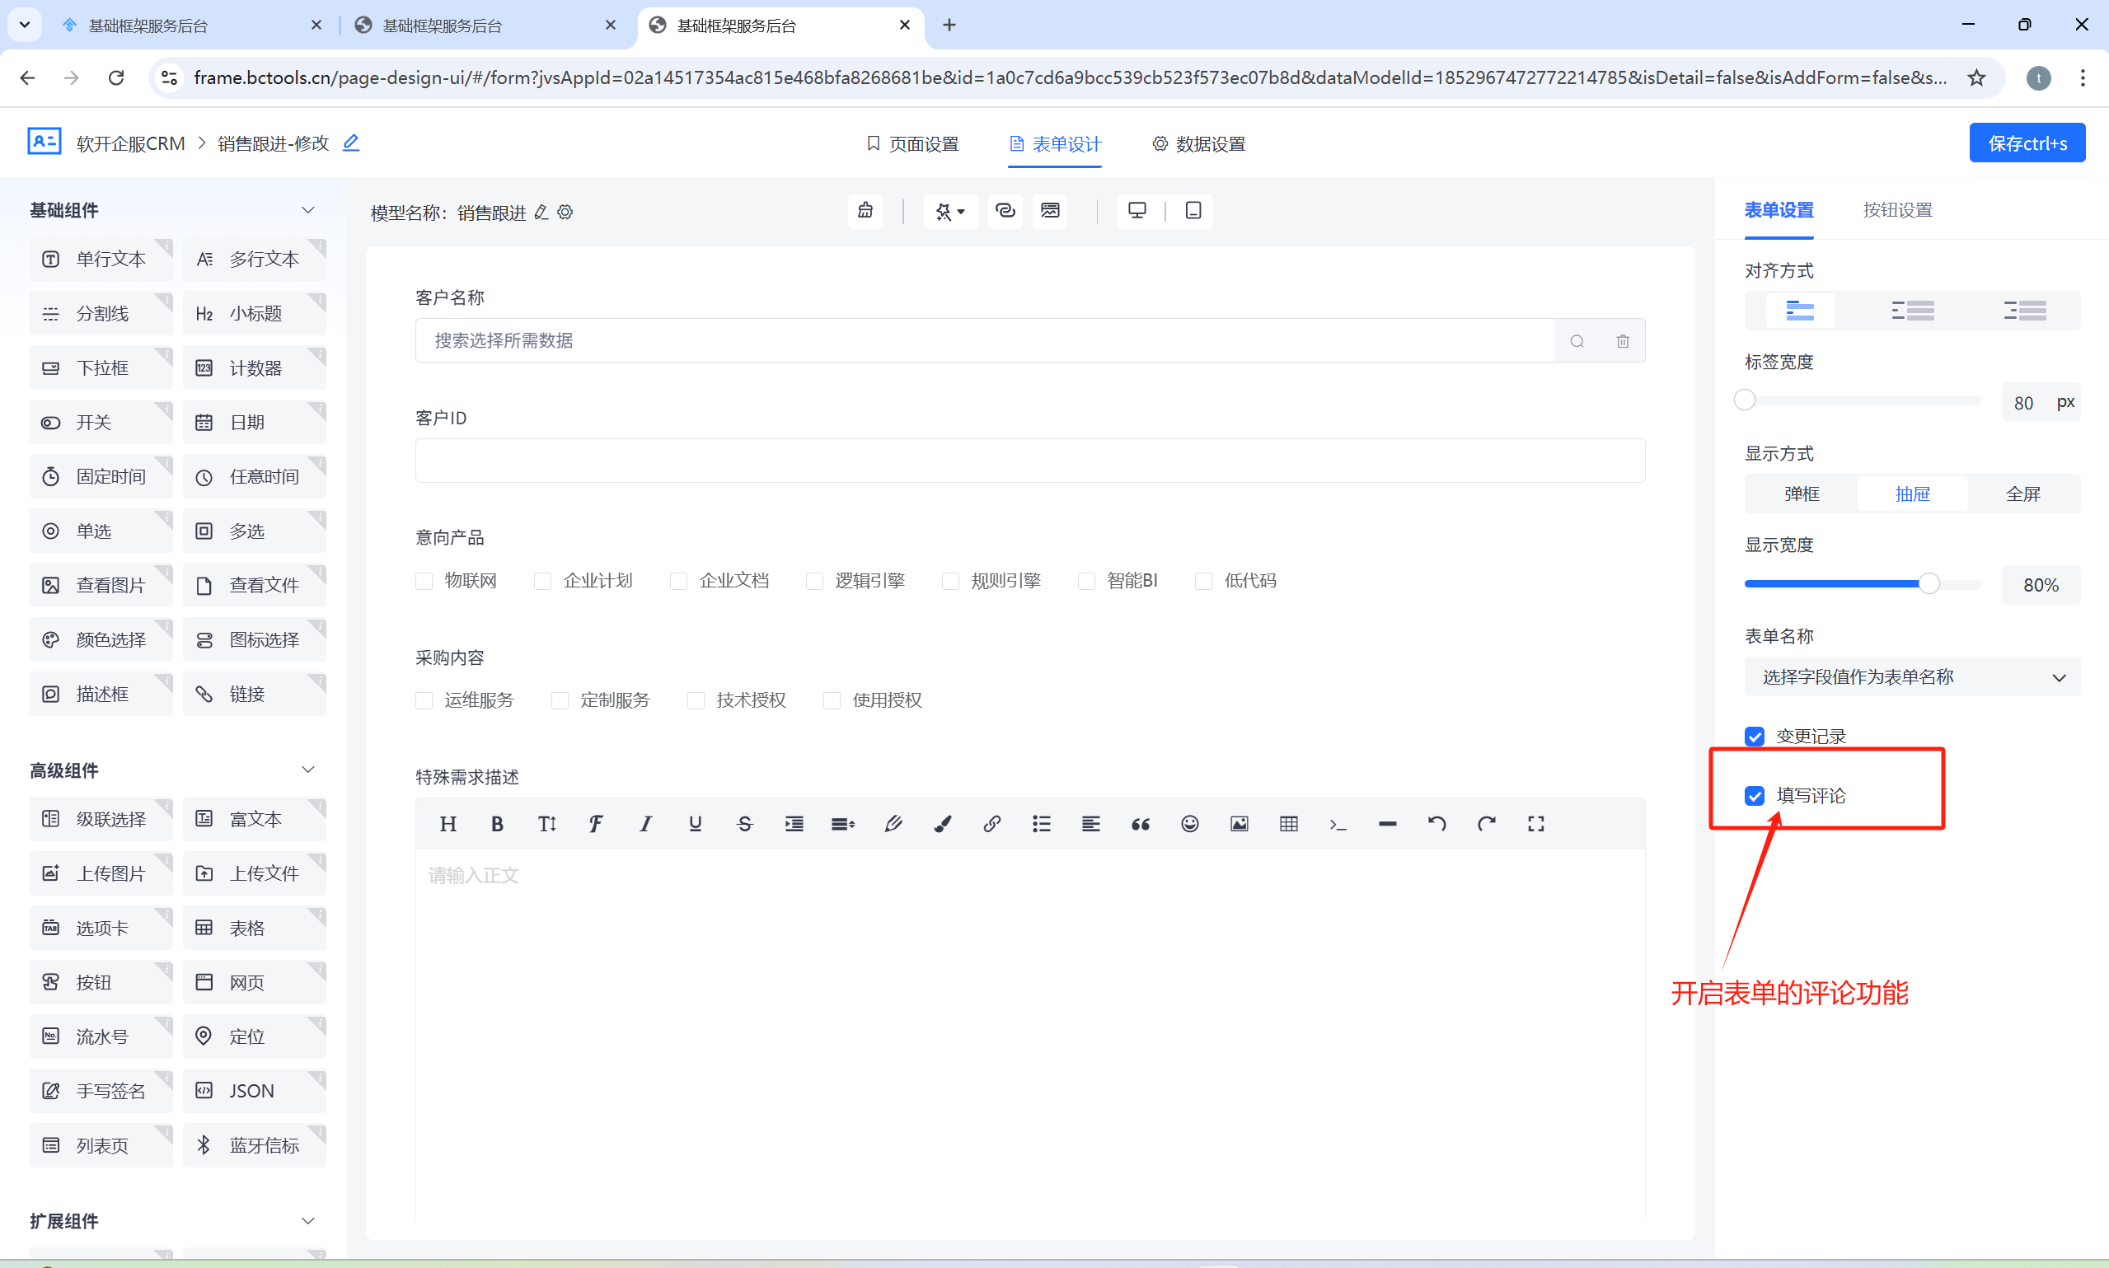Click the 保存ctrl+s button

coord(2027,143)
